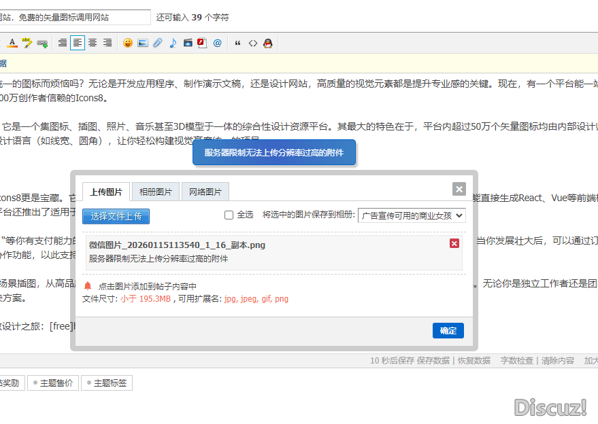Insert Flash content with the Flash icon
Screen dimensions: 598x424
tap(203, 42)
